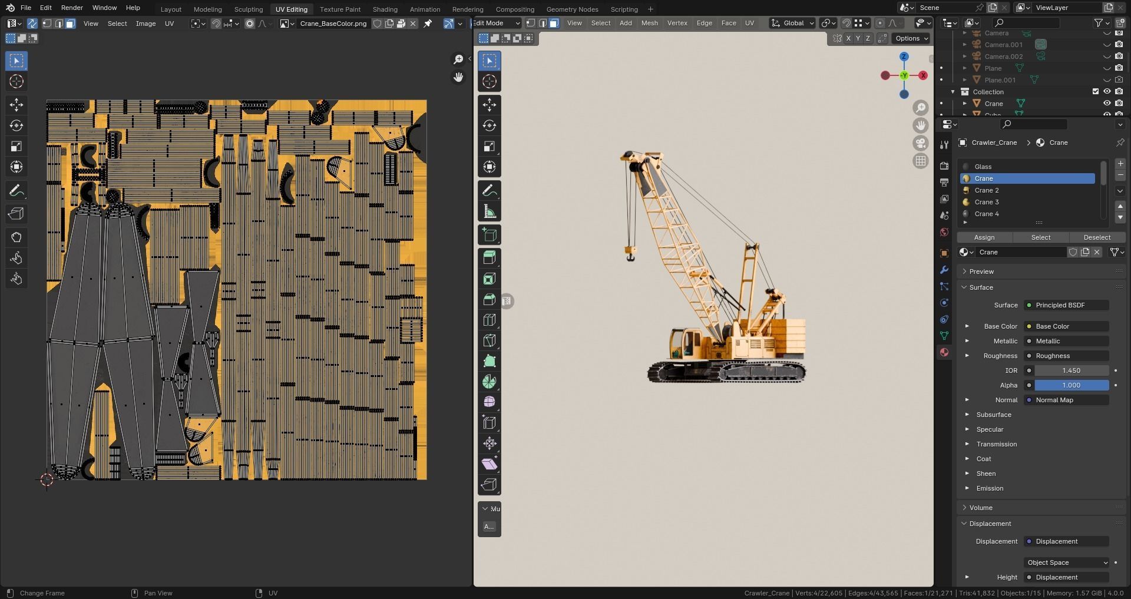Toggle camera view in 3D viewport
This screenshot has width=1131, height=599.
[921, 143]
